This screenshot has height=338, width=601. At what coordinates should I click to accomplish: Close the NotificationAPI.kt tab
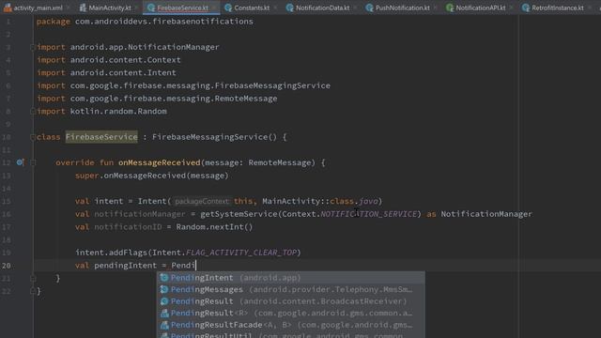[x=511, y=8]
